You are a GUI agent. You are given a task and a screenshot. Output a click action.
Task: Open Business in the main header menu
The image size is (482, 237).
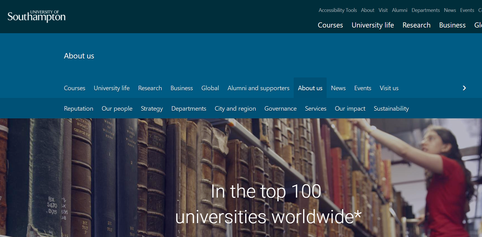pos(452,25)
